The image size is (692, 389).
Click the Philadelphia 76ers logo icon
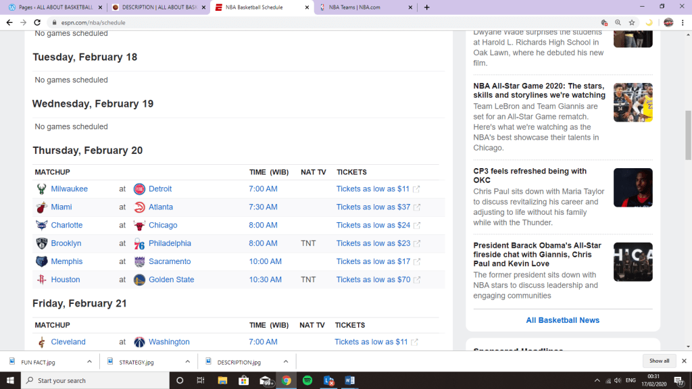(x=139, y=243)
